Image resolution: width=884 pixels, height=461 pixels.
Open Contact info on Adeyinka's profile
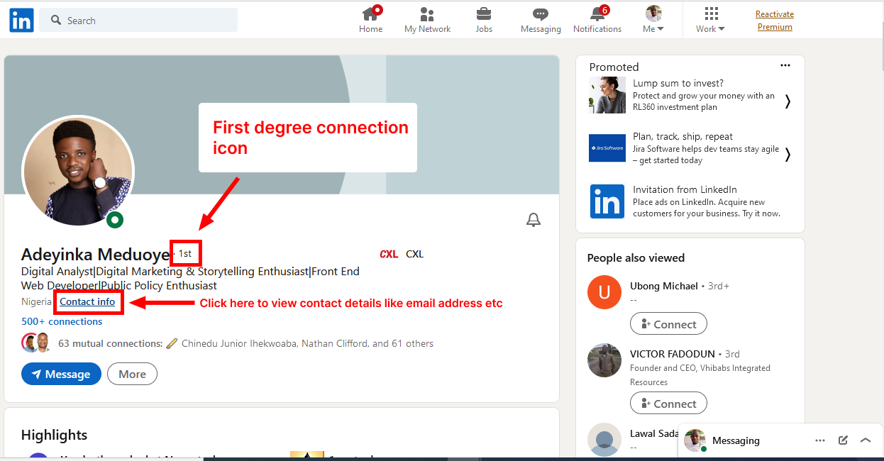tap(88, 301)
